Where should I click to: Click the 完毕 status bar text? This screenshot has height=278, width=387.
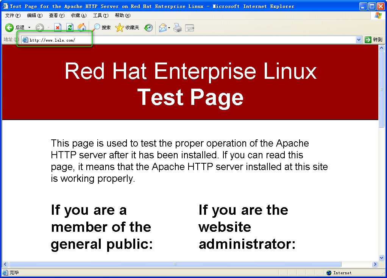[14, 273]
